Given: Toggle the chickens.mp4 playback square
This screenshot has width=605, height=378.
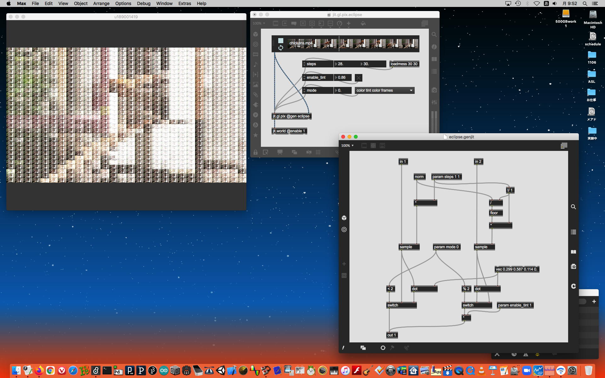Looking at the screenshot, I should pyautogui.click(x=281, y=41).
